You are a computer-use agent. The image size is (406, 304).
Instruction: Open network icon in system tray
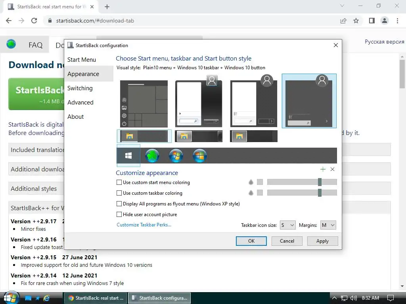coord(344,298)
